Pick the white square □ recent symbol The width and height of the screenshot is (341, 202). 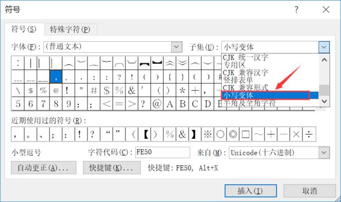(245, 134)
